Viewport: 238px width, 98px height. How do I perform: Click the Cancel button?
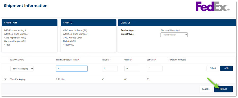206,89
